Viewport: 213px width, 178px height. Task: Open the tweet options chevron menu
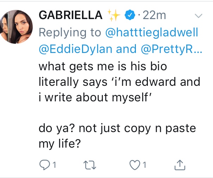click(x=199, y=16)
